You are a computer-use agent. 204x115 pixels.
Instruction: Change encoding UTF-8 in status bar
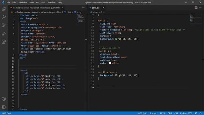pyautogui.click(x=163, y=113)
